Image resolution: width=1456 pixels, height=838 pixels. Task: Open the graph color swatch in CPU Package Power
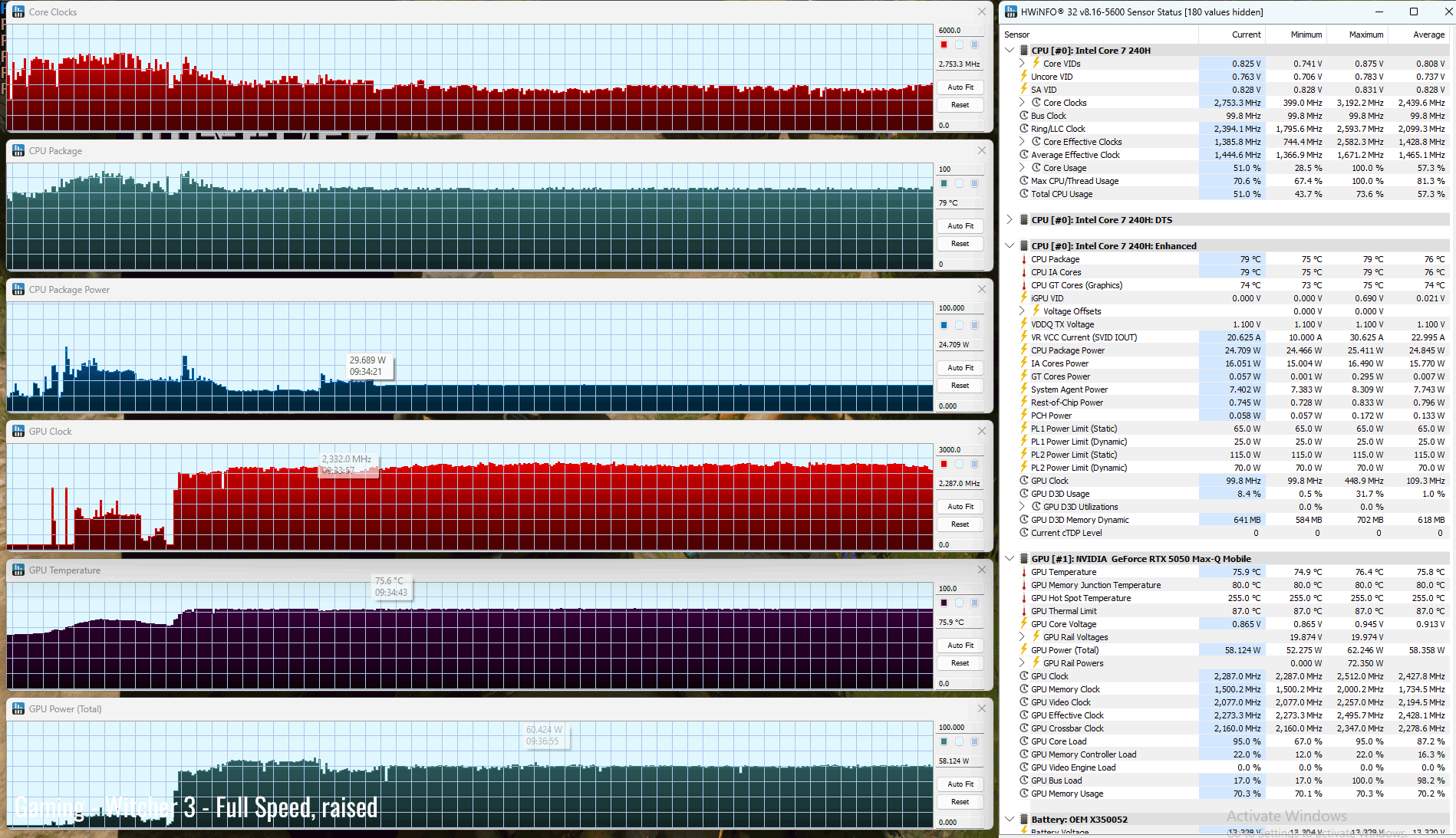[944, 325]
